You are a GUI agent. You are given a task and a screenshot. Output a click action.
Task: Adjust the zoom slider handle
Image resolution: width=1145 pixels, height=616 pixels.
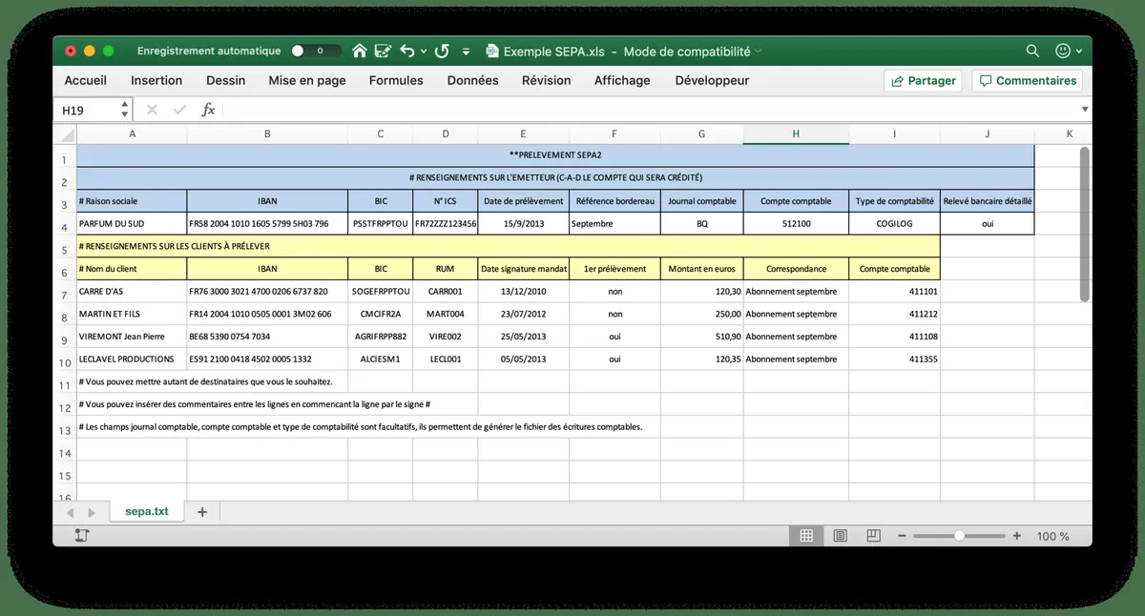tap(959, 536)
